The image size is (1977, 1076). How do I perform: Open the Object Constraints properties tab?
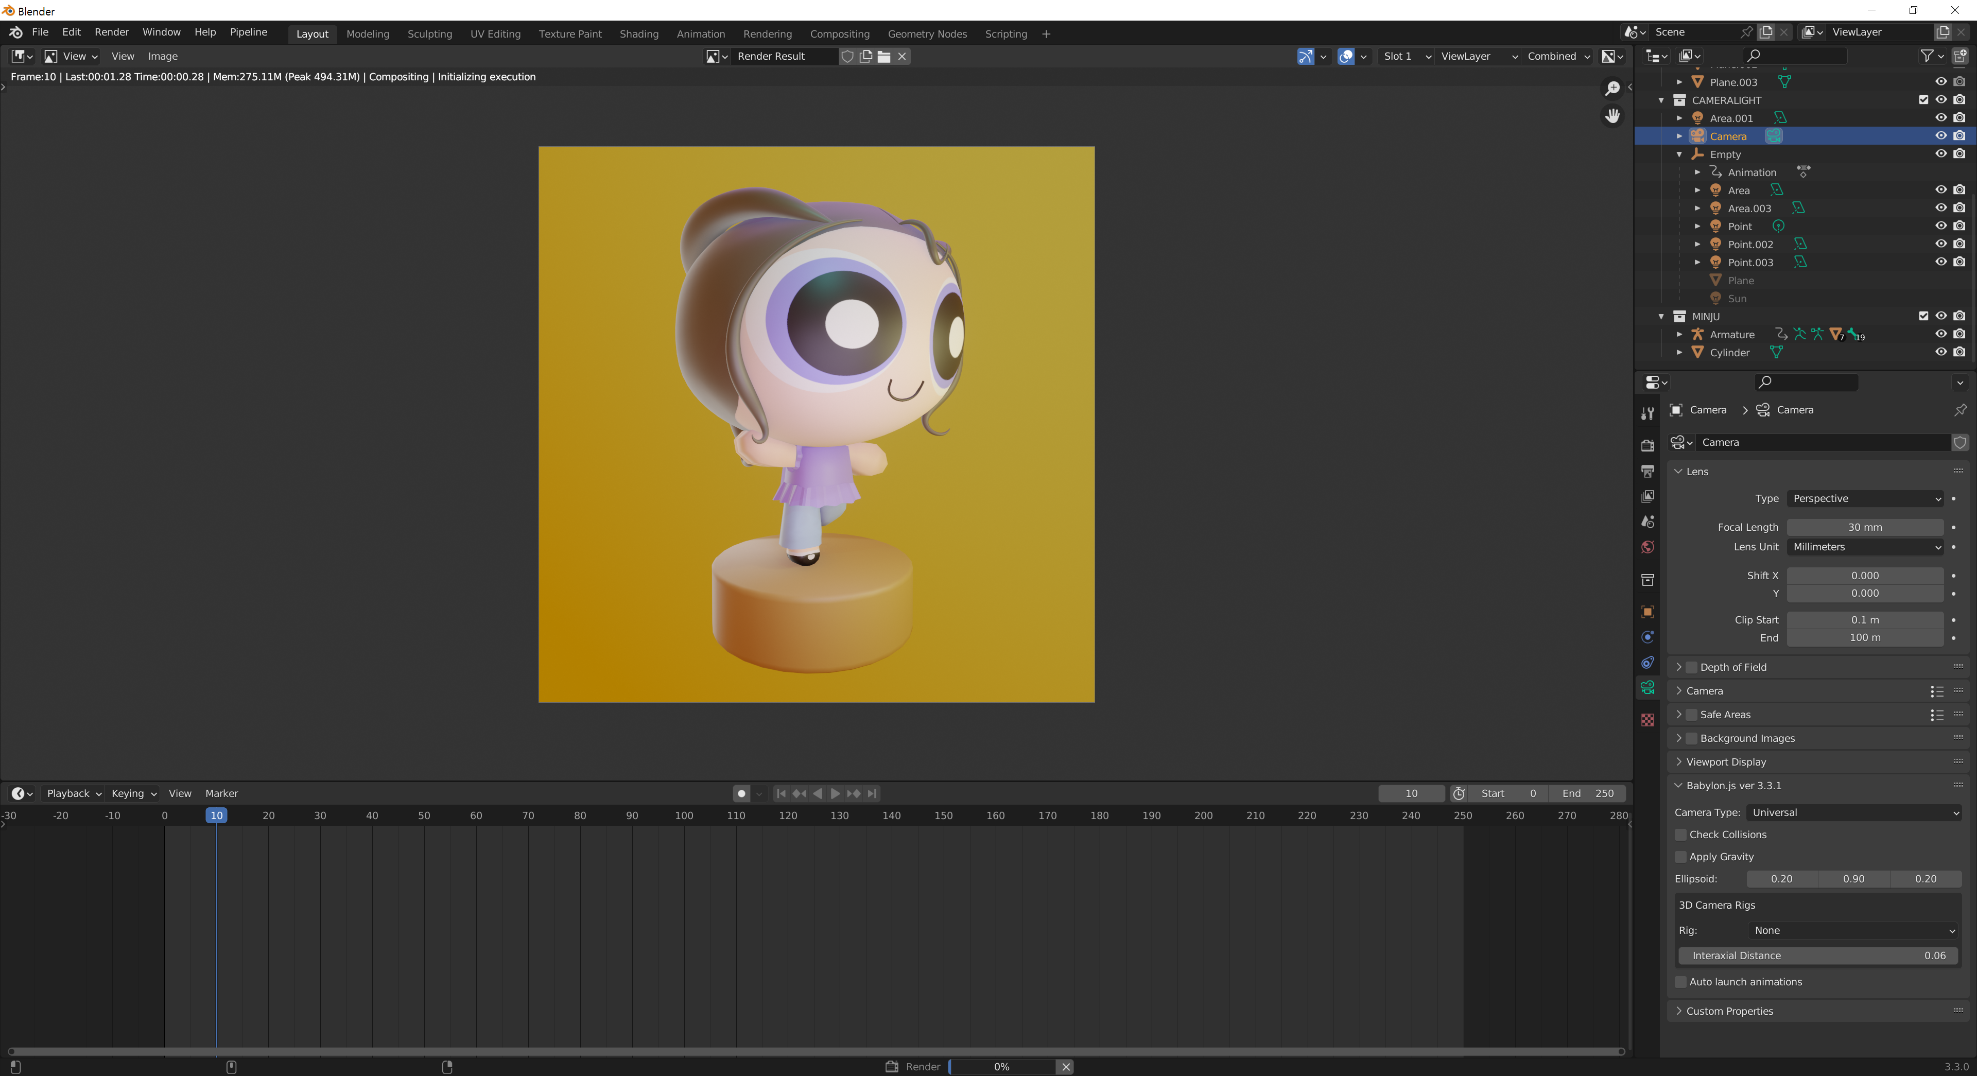point(1647,662)
